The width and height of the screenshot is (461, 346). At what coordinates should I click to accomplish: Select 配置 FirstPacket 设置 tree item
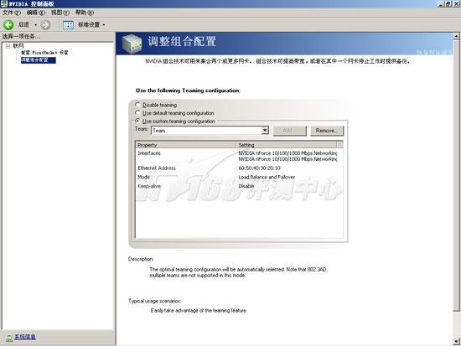(x=44, y=53)
